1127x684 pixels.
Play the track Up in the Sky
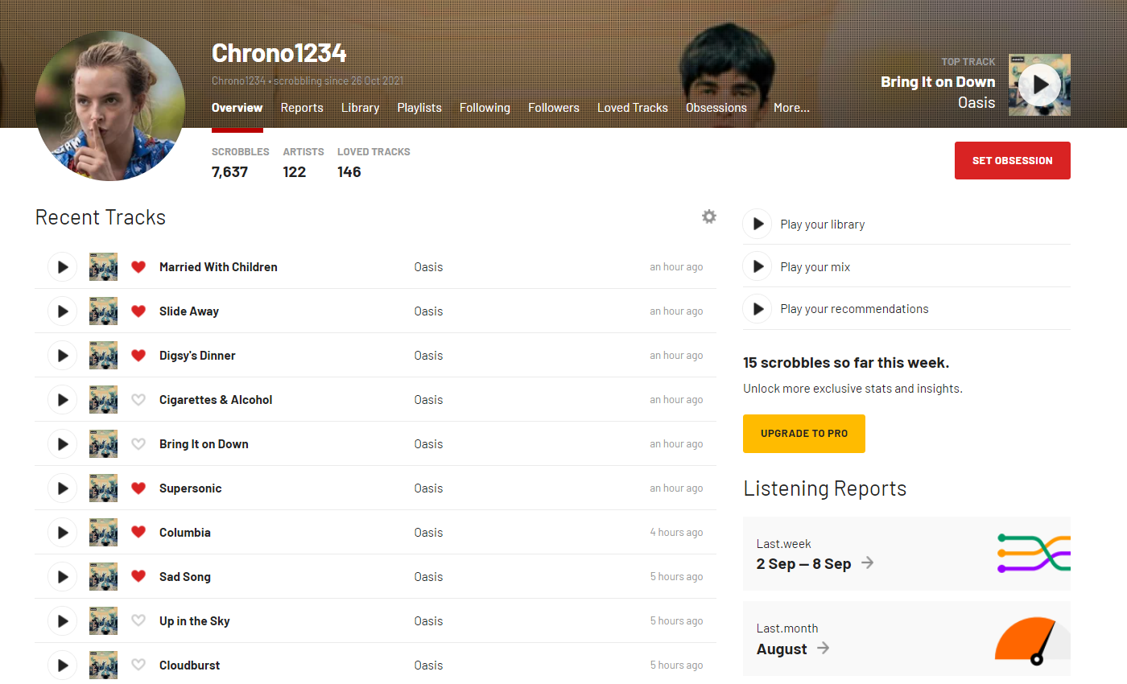tap(63, 621)
